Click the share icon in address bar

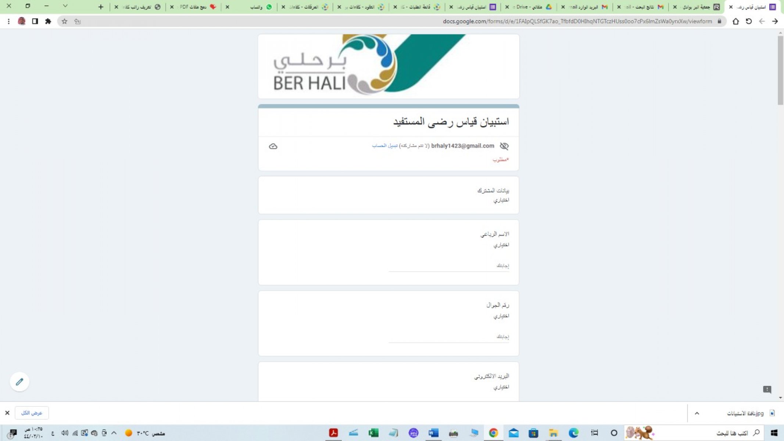tap(77, 21)
